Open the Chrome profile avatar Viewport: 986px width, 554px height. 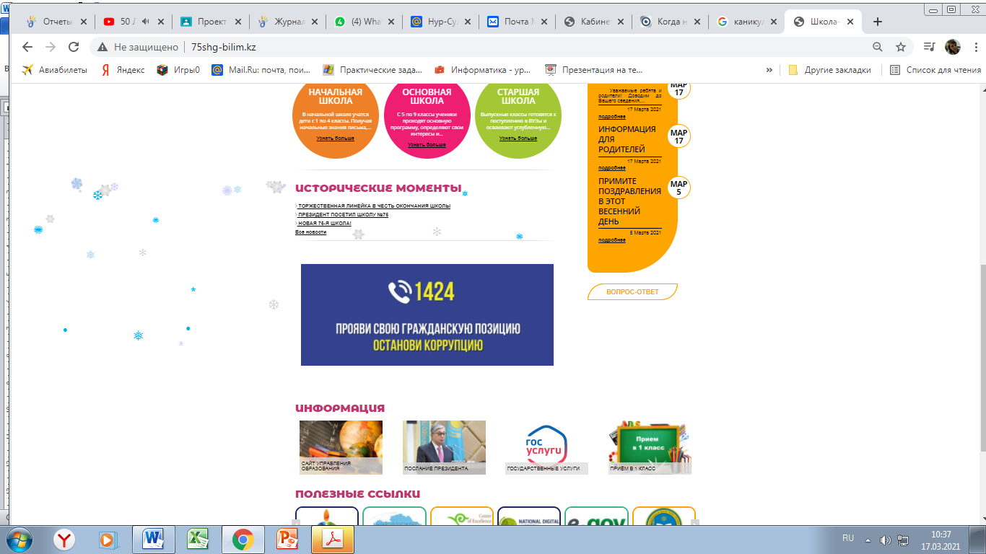(x=953, y=47)
